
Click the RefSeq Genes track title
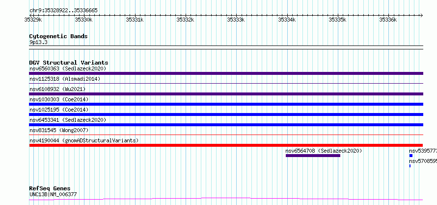(x=50, y=189)
